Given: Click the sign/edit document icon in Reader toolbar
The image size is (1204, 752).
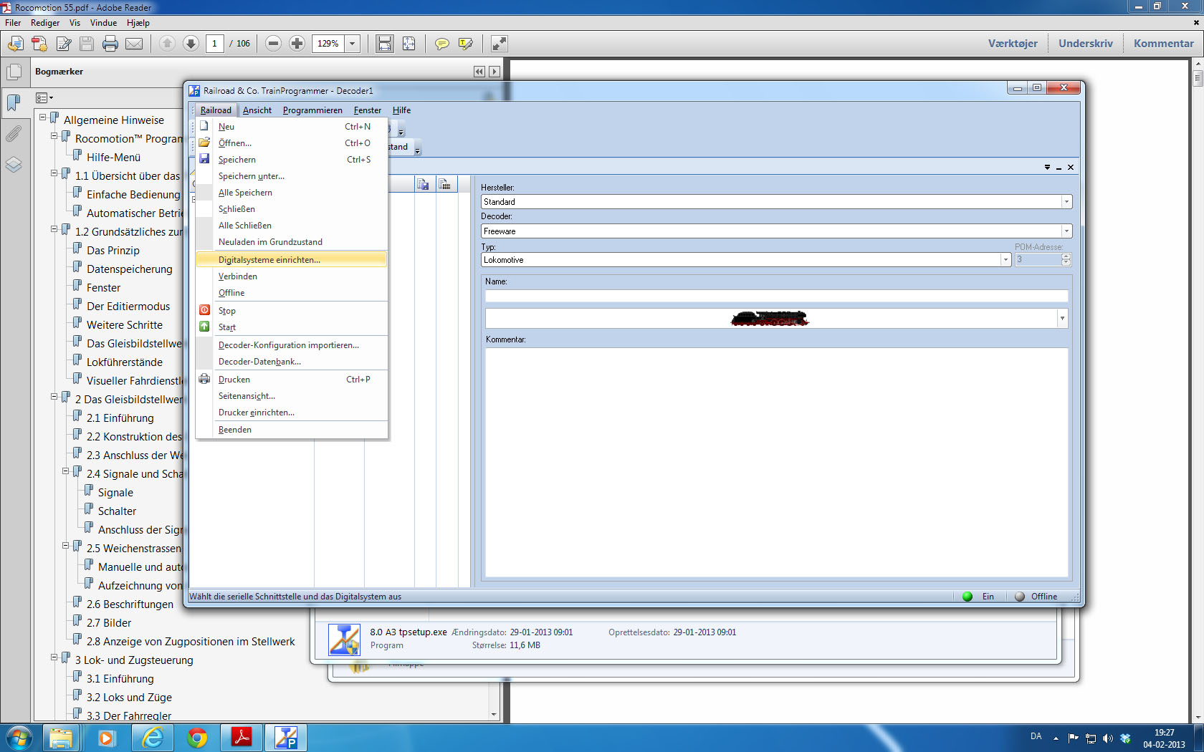Looking at the screenshot, I should point(64,44).
